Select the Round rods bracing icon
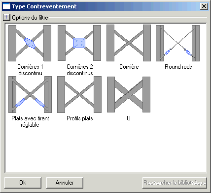 coord(177,43)
